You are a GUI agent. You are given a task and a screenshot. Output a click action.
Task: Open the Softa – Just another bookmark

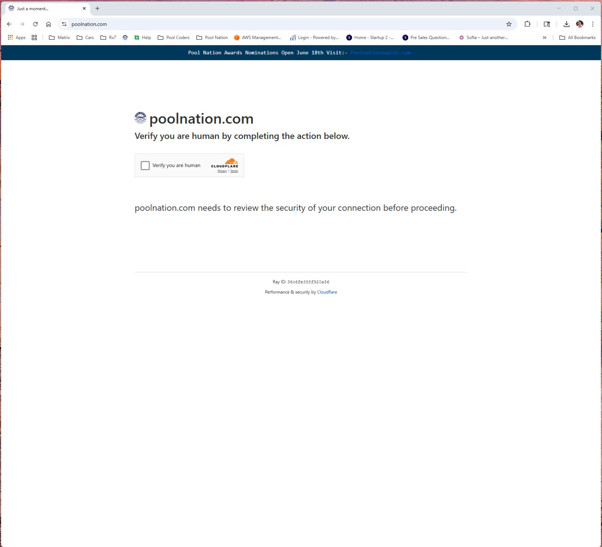pos(483,38)
